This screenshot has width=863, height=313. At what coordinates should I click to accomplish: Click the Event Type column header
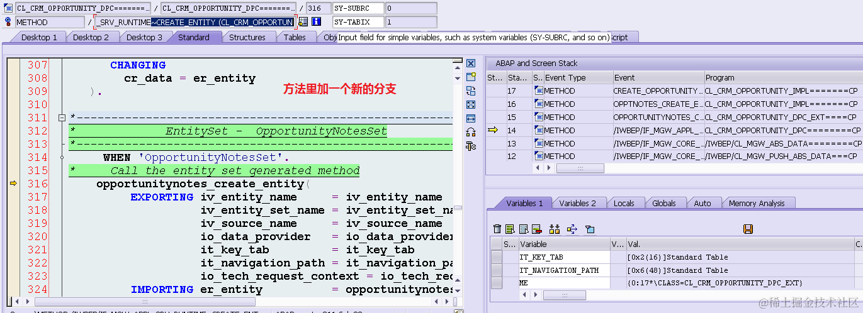click(578, 78)
